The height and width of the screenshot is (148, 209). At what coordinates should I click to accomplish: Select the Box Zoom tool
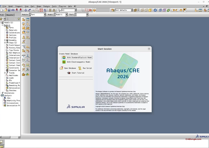(37, 10)
